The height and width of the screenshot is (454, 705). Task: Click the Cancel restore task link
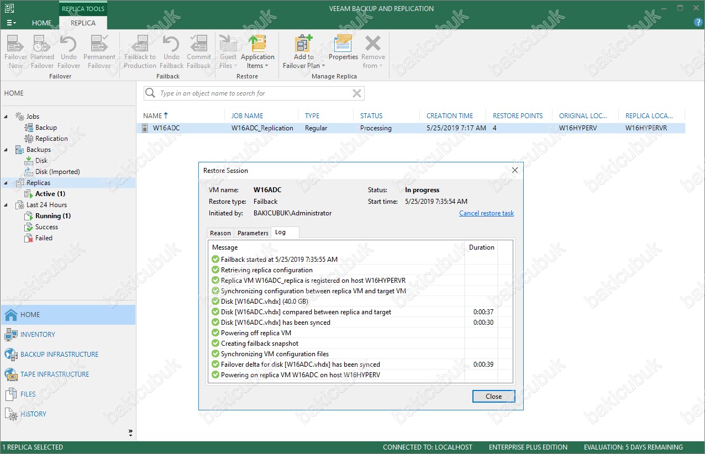(x=486, y=213)
